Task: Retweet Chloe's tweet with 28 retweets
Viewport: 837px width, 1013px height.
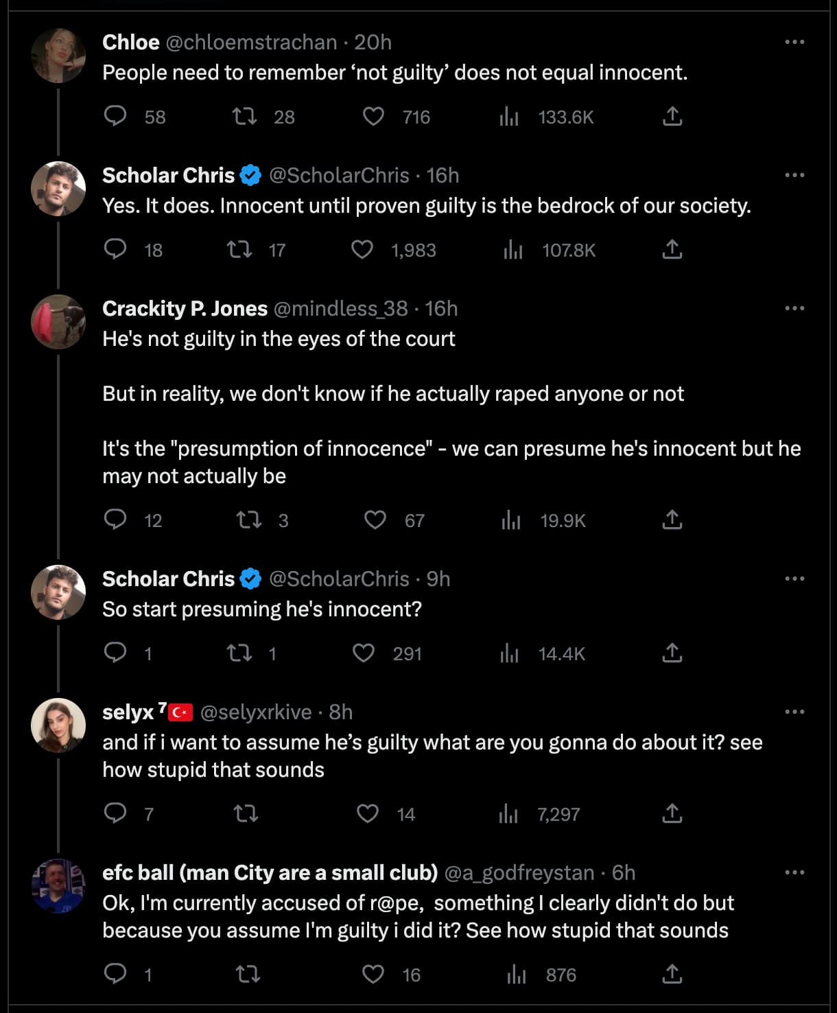Action: coord(245,117)
